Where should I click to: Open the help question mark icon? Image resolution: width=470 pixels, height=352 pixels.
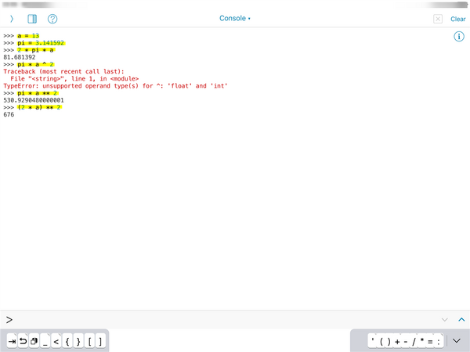coord(52,18)
